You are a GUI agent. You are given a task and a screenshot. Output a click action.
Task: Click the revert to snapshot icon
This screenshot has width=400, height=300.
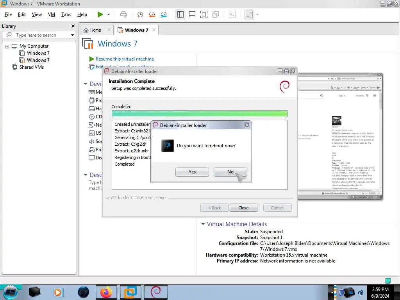click(x=152, y=14)
